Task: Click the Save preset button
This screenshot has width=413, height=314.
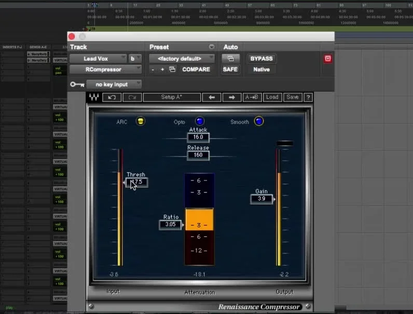Action: click(x=292, y=97)
